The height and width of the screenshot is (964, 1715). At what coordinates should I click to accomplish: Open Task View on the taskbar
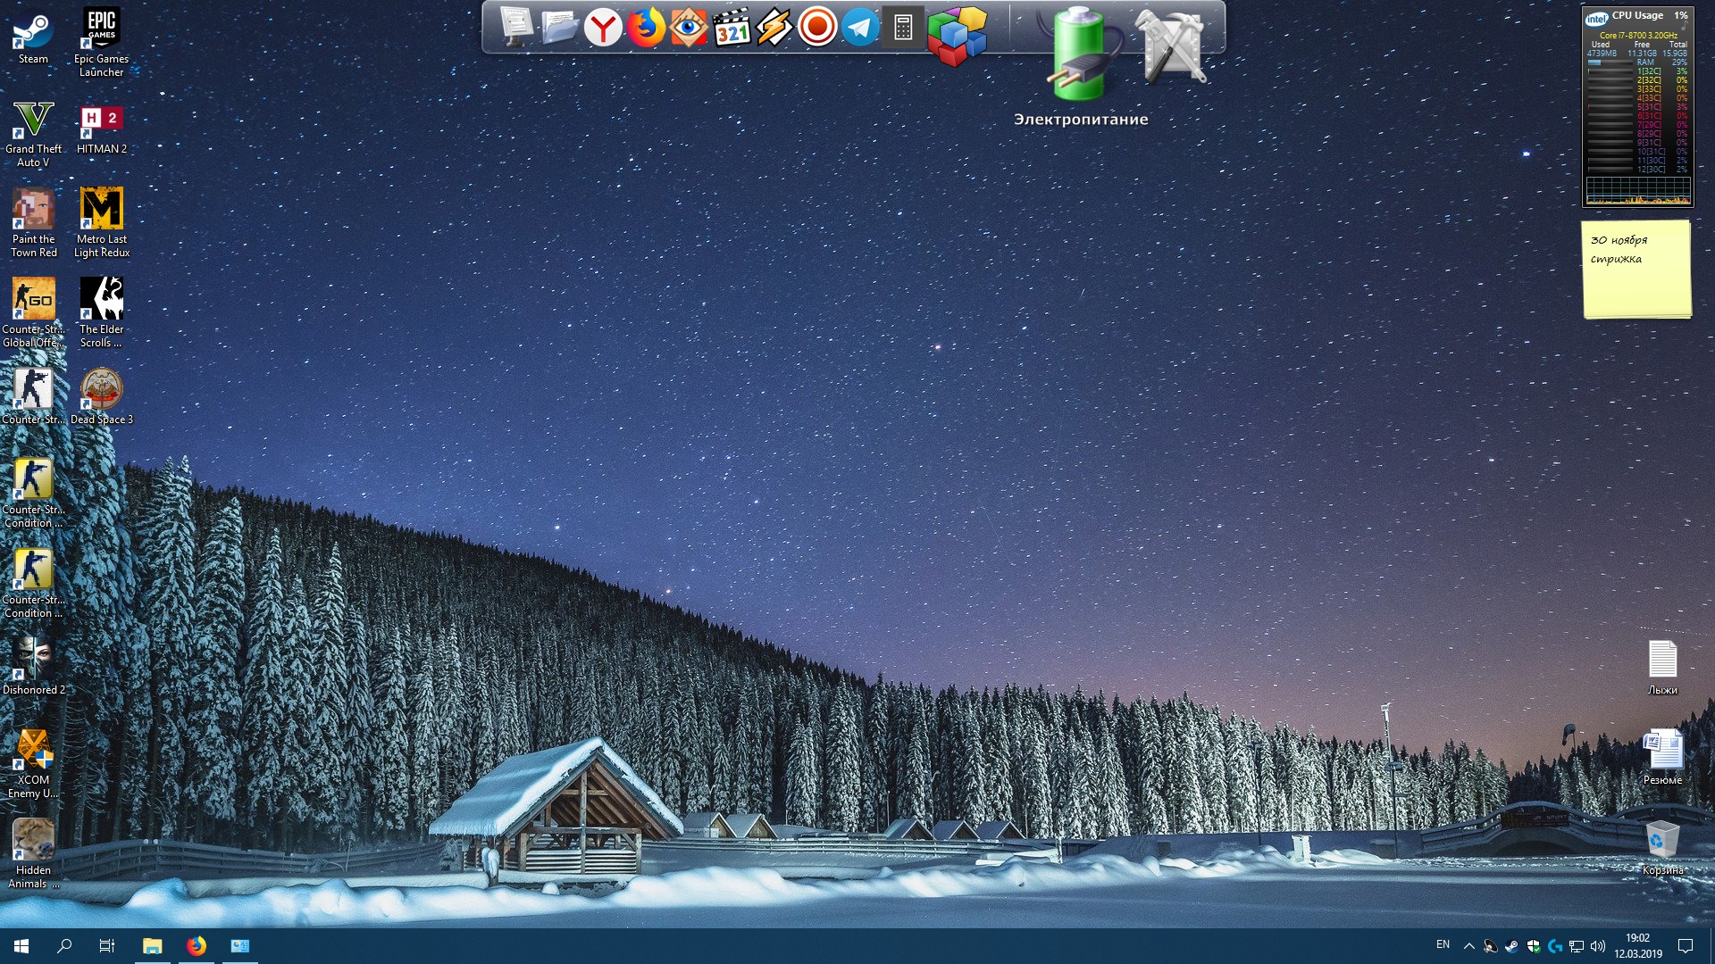click(x=106, y=946)
